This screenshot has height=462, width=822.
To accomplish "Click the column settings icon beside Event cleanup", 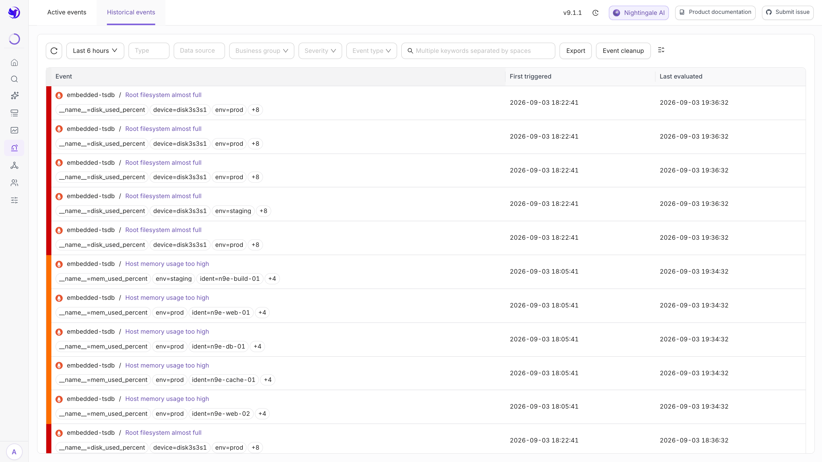I will (x=661, y=50).
